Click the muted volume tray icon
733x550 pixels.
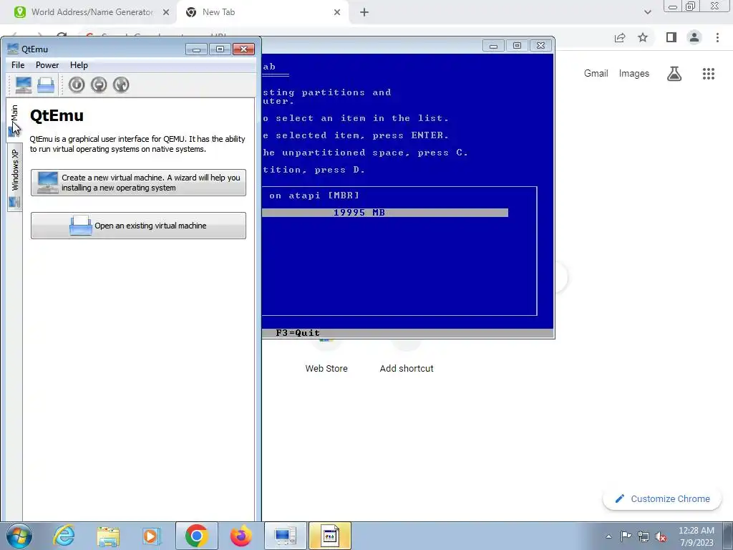click(661, 536)
